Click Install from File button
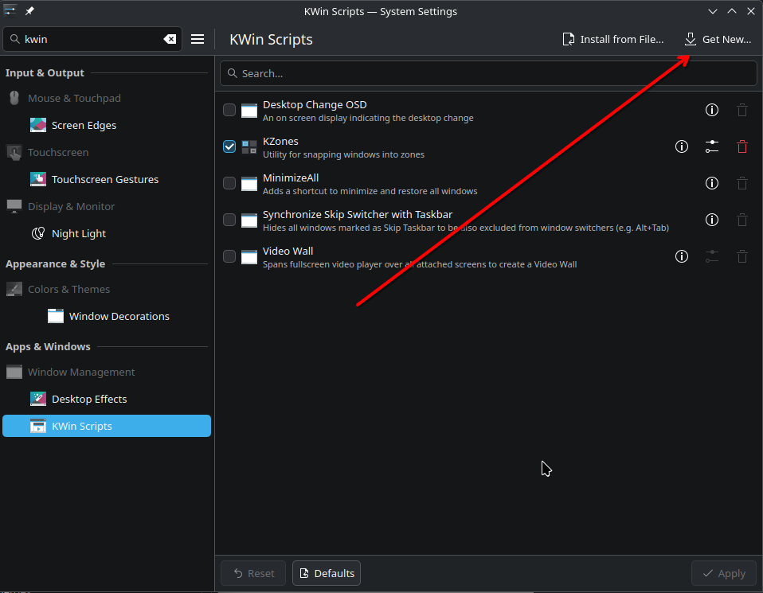Image resolution: width=763 pixels, height=593 pixels. pyautogui.click(x=612, y=39)
